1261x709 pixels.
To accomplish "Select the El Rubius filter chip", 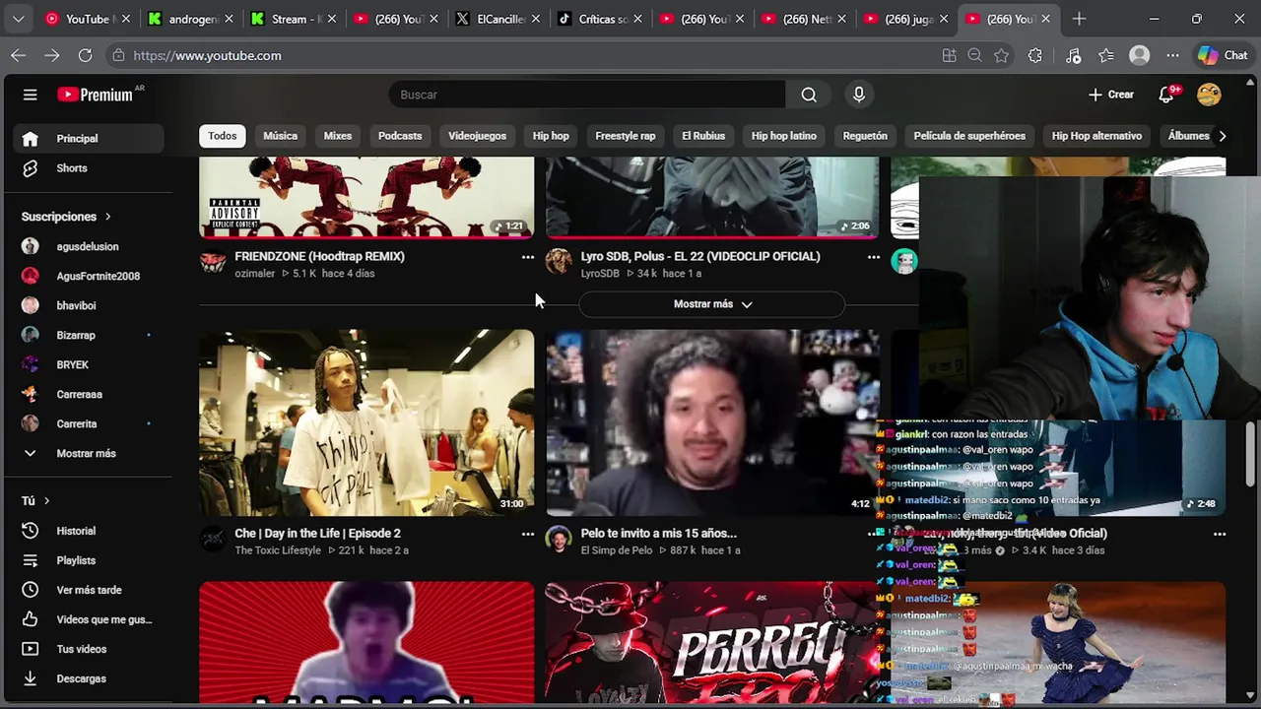I will pos(703,136).
